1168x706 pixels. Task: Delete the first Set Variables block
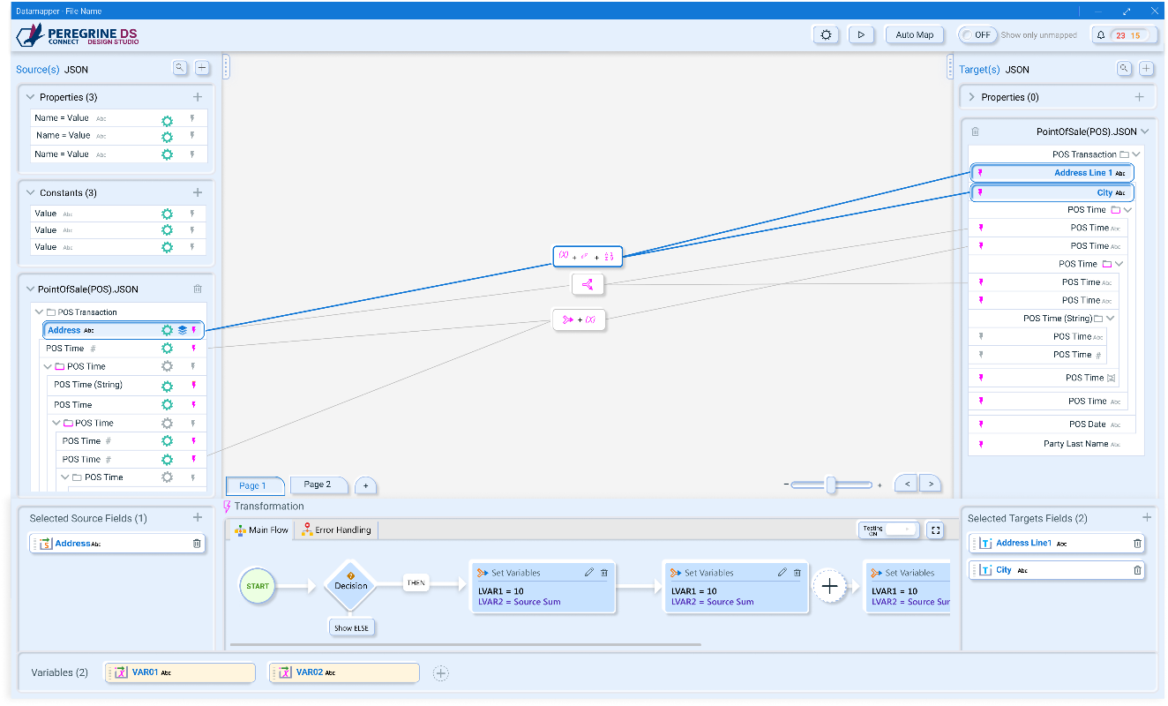[604, 573]
